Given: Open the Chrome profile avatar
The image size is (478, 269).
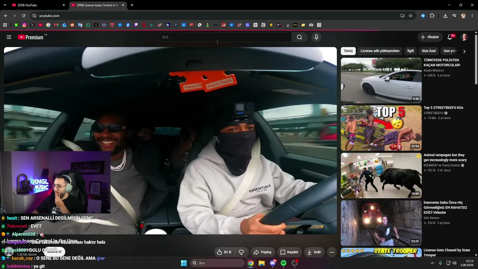Looking at the screenshot, I should pos(463,16).
